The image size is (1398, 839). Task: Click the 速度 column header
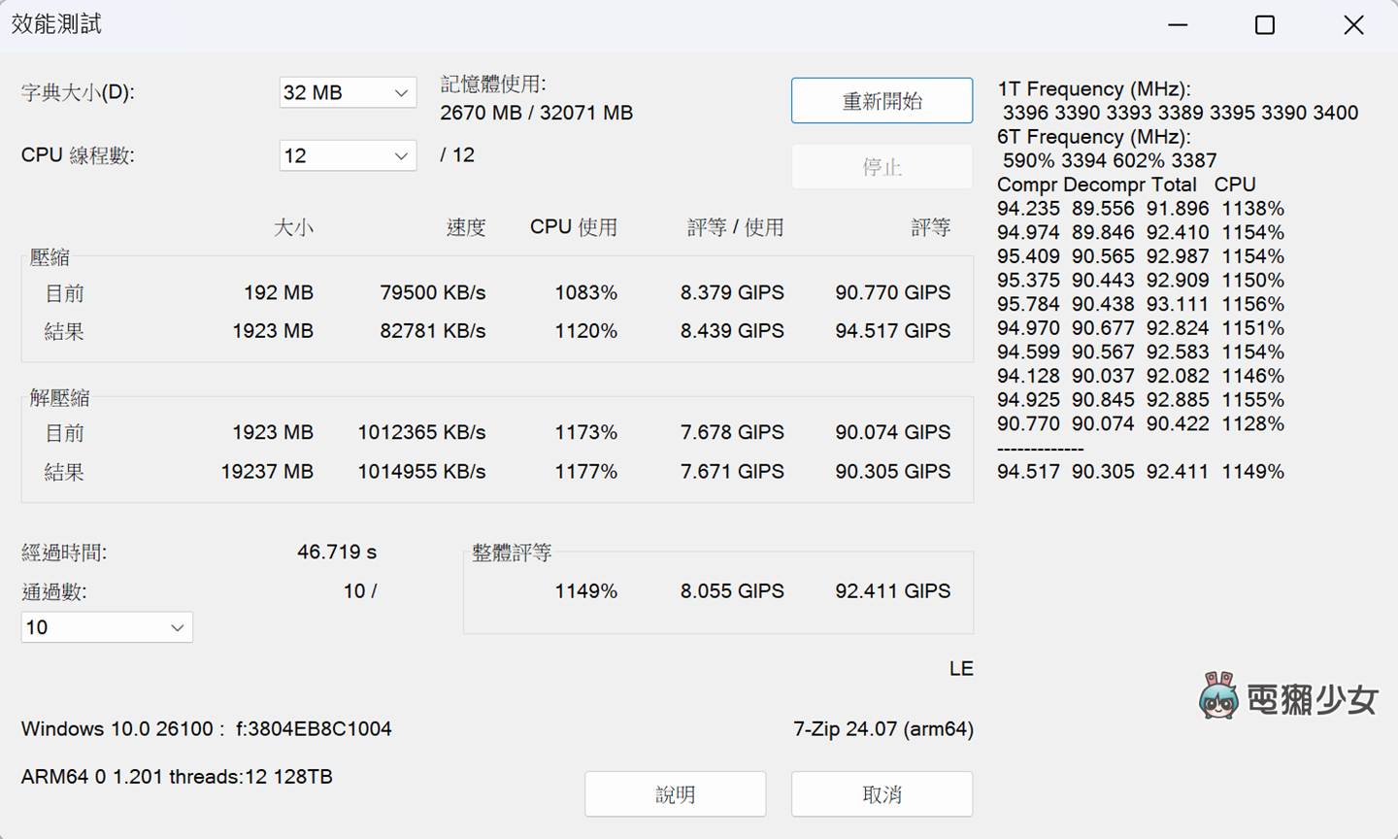point(466,227)
